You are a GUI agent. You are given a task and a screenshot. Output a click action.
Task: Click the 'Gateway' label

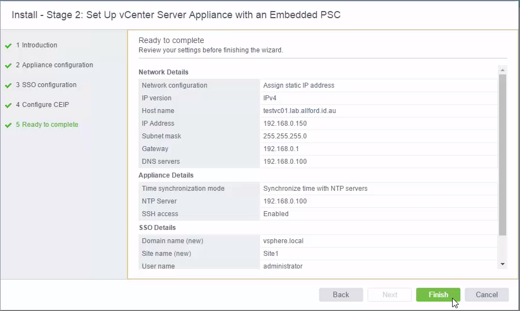pos(155,149)
